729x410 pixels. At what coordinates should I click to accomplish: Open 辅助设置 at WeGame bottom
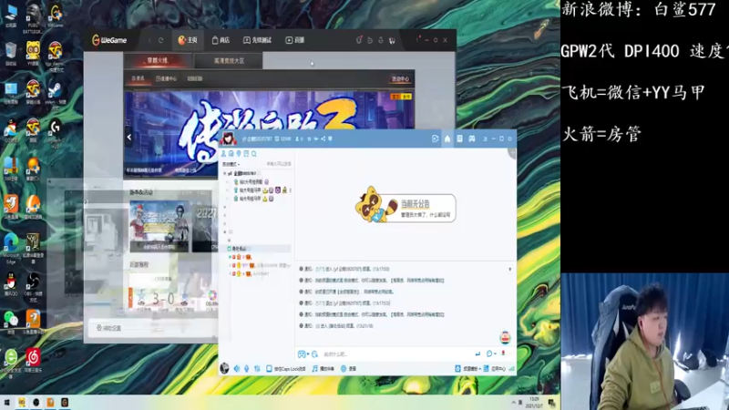click(108, 328)
